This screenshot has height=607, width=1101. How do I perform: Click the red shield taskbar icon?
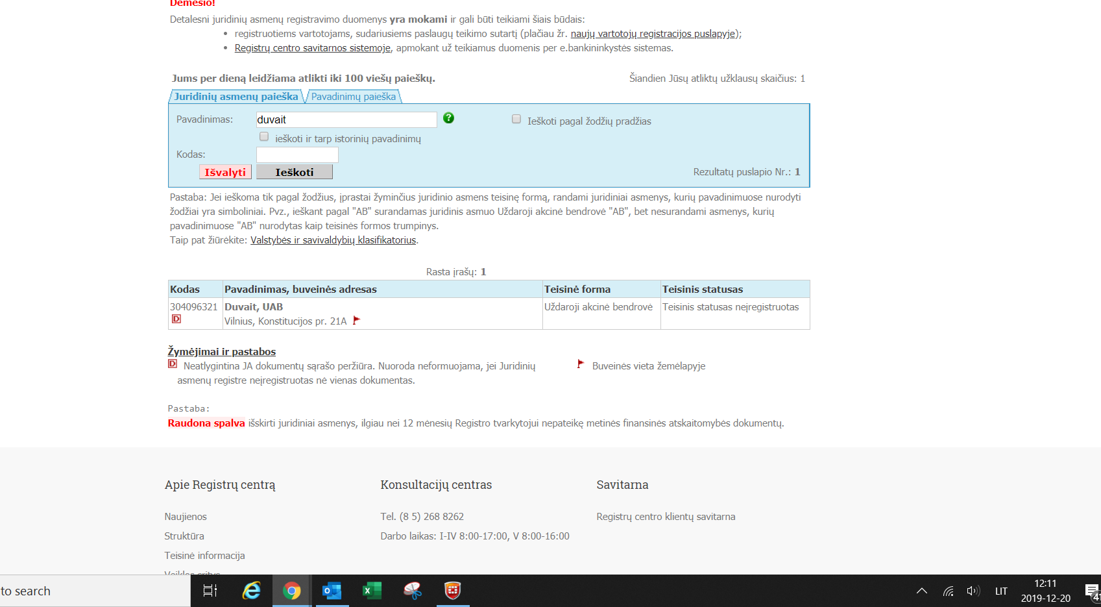pyautogui.click(x=452, y=591)
